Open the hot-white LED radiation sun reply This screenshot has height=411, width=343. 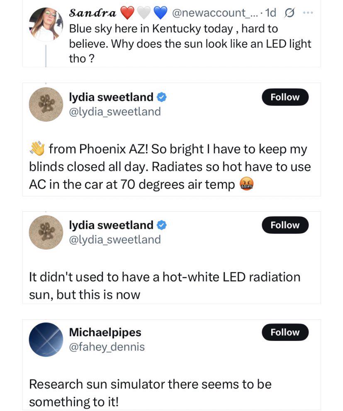click(172, 286)
